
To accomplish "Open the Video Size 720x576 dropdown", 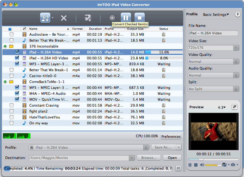I will (x=213, y=48).
